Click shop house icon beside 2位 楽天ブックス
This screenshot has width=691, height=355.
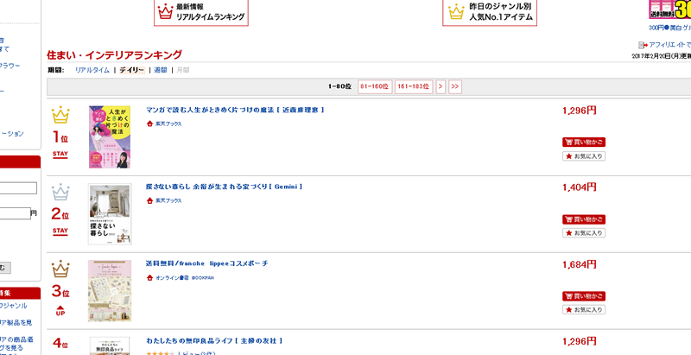click(x=149, y=201)
